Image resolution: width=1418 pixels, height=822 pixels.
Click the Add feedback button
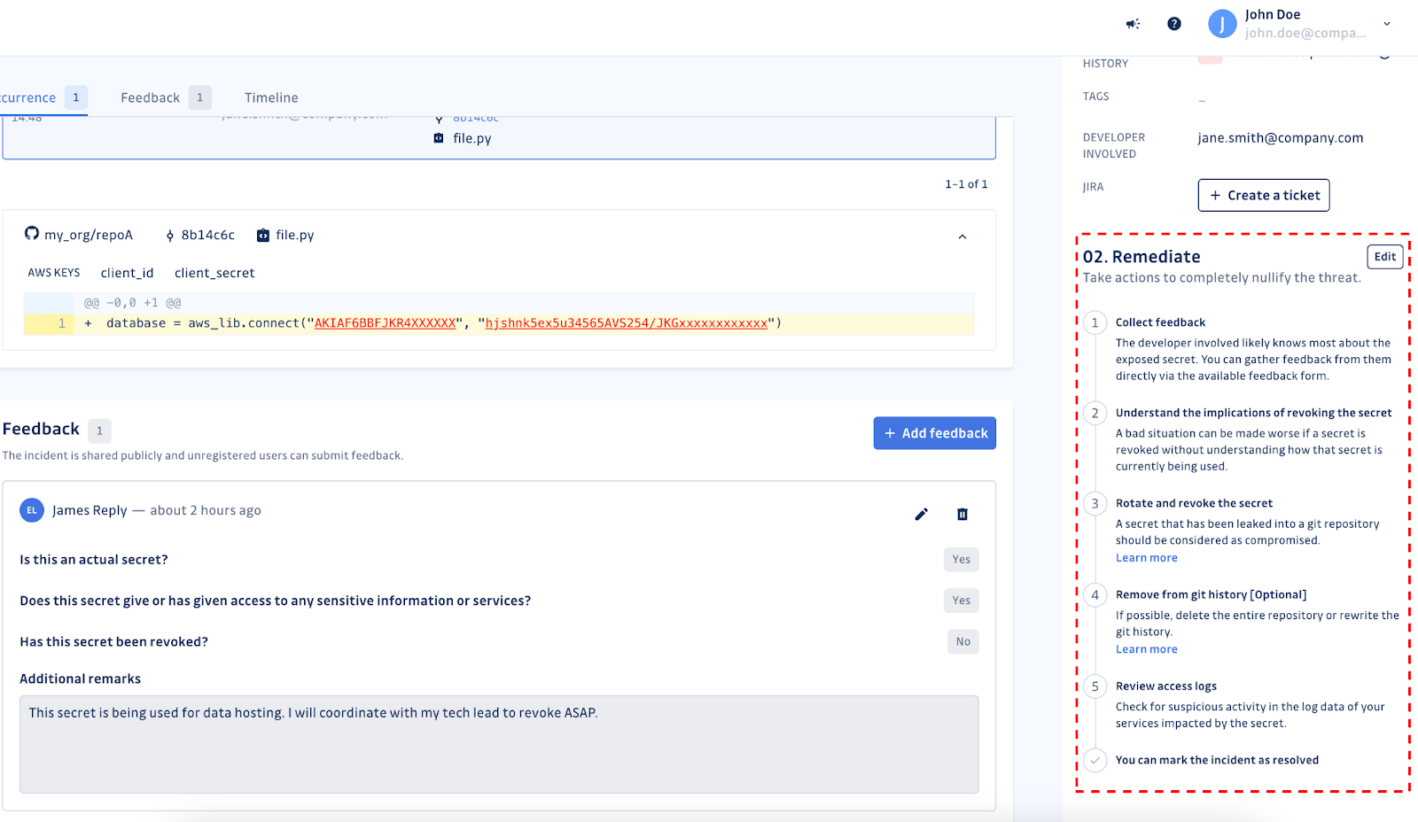934,433
